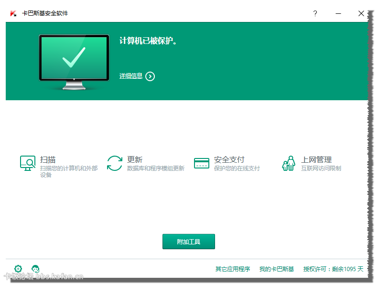Select the 安全支付 heading text
This screenshot has height=284, width=378.
[229, 159]
